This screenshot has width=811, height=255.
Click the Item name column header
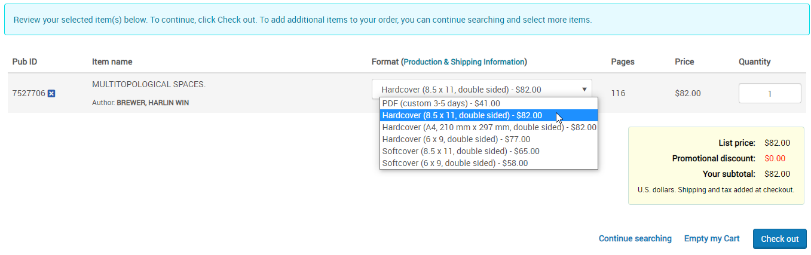click(x=112, y=62)
